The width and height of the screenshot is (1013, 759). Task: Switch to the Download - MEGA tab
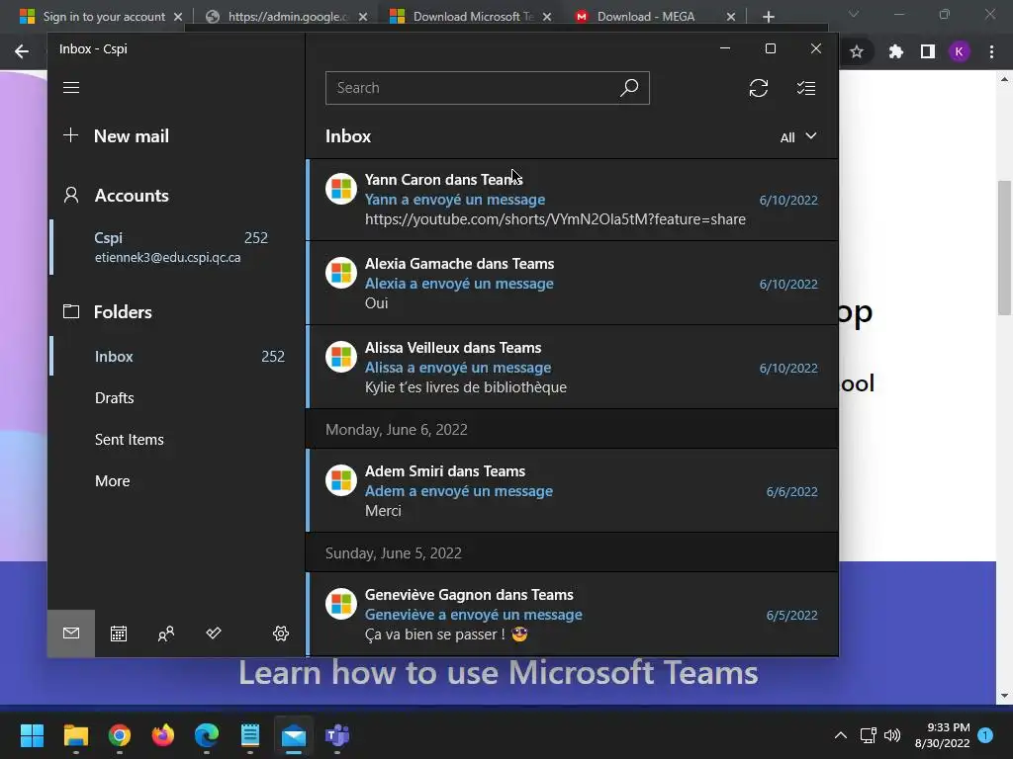click(646, 17)
